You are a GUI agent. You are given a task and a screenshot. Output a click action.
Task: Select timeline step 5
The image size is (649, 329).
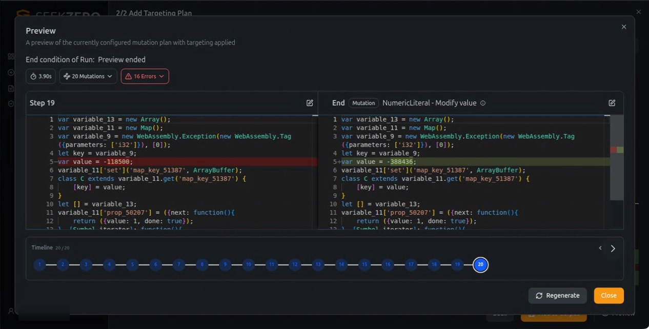click(132, 265)
